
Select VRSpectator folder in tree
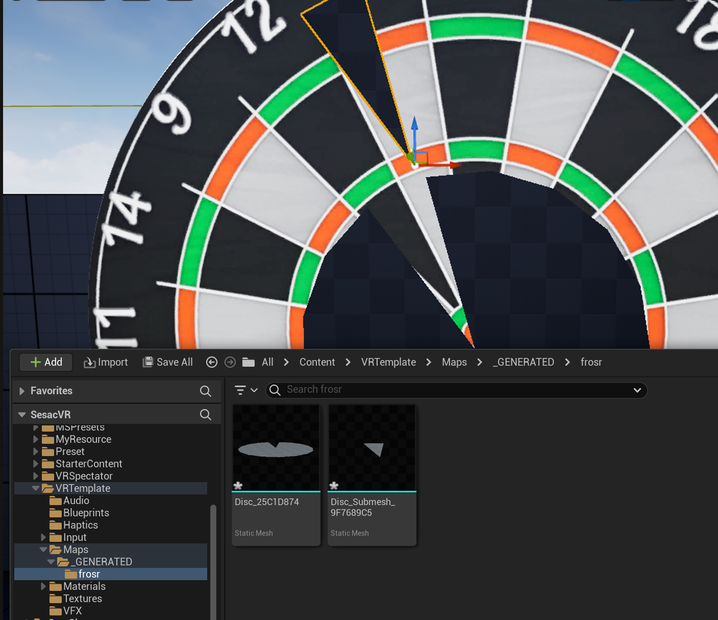[x=84, y=476]
